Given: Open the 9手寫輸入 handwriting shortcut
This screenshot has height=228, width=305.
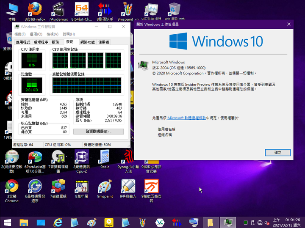Looking at the screenshot, I should pyautogui.click(x=128, y=189).
